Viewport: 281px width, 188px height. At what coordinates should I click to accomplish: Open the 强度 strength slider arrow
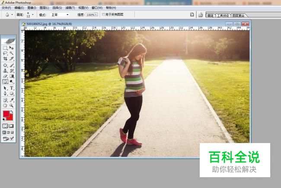96,15
